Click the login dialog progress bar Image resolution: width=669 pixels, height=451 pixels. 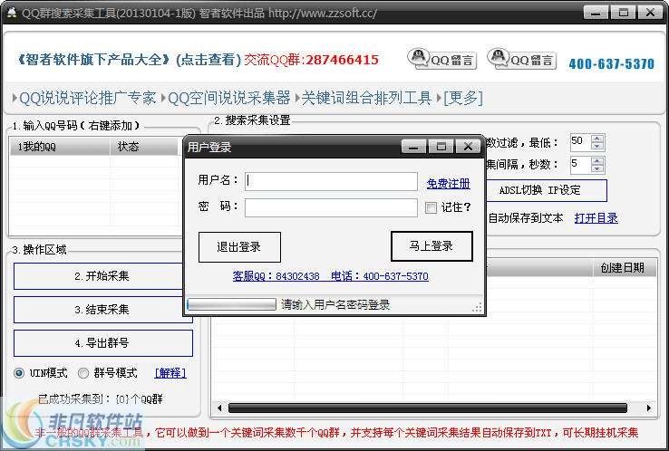pyautogui.click(x=232, y=304)
